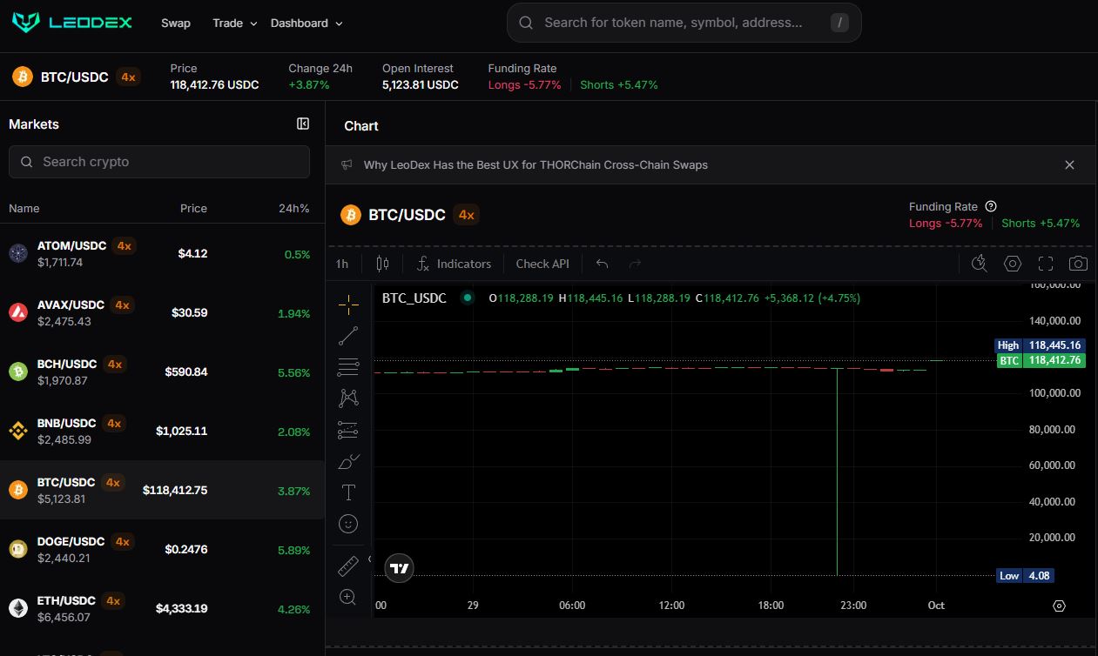
Task: Expand the Trade dropdown menu
Action: coord(235,23)
